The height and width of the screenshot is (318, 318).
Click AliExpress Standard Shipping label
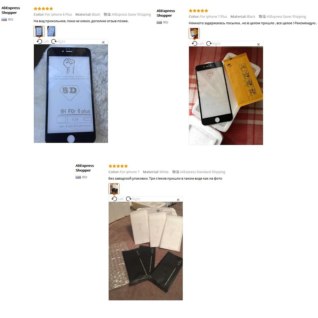click(x=203, y=172)
